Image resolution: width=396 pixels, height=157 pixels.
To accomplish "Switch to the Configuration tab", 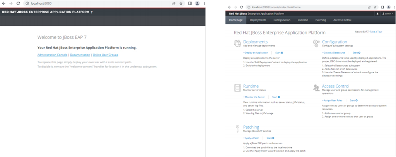I will click(x=282, y=20).
